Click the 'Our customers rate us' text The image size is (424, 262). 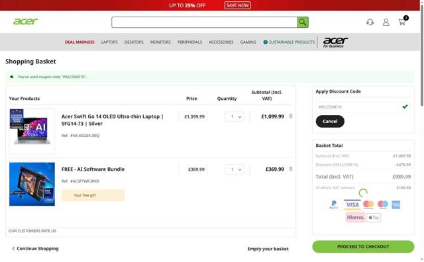[x=32, y=231]
